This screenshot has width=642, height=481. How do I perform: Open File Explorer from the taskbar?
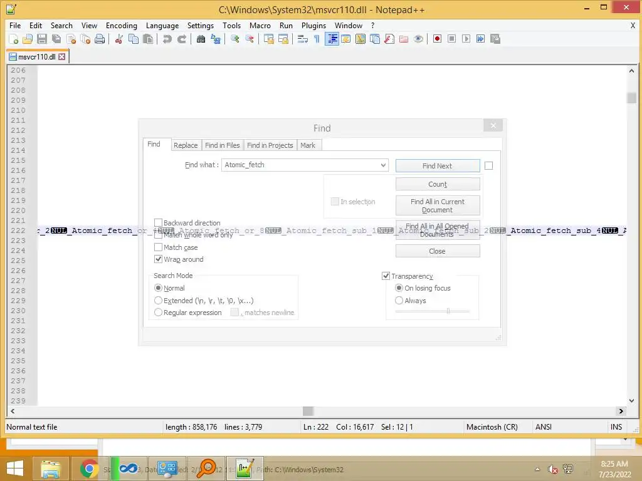pyautogui.click(x=51, y=468)
